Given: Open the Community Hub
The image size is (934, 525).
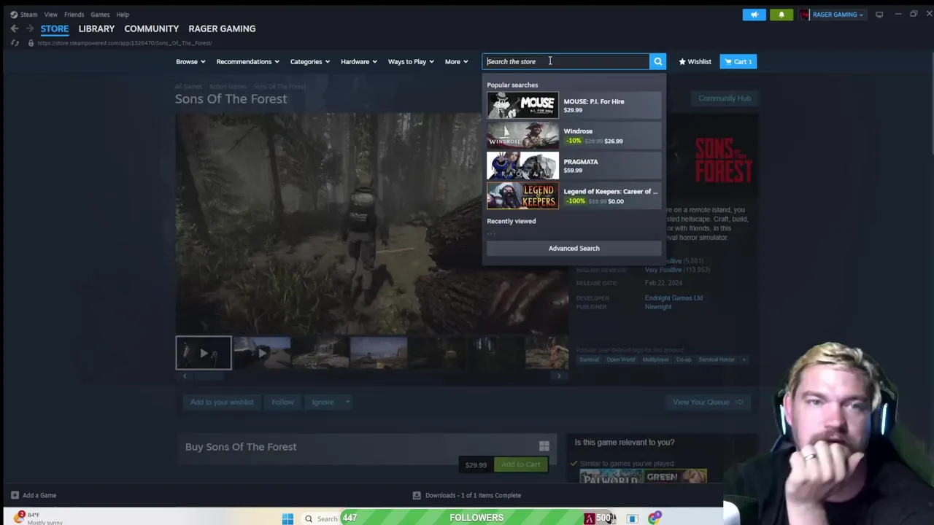Looking at the screenshot, I should [x=725, y=98].
